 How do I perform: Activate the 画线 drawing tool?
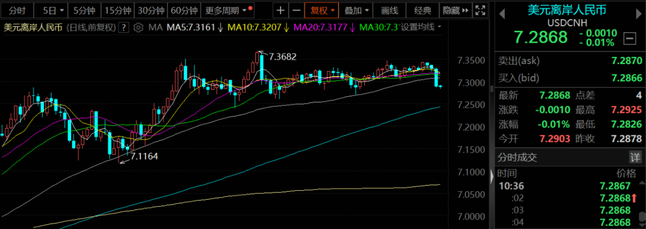click(389, 10)
